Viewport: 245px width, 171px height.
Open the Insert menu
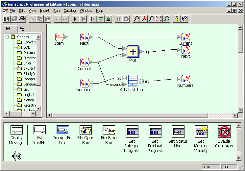[x=44, y=11]
